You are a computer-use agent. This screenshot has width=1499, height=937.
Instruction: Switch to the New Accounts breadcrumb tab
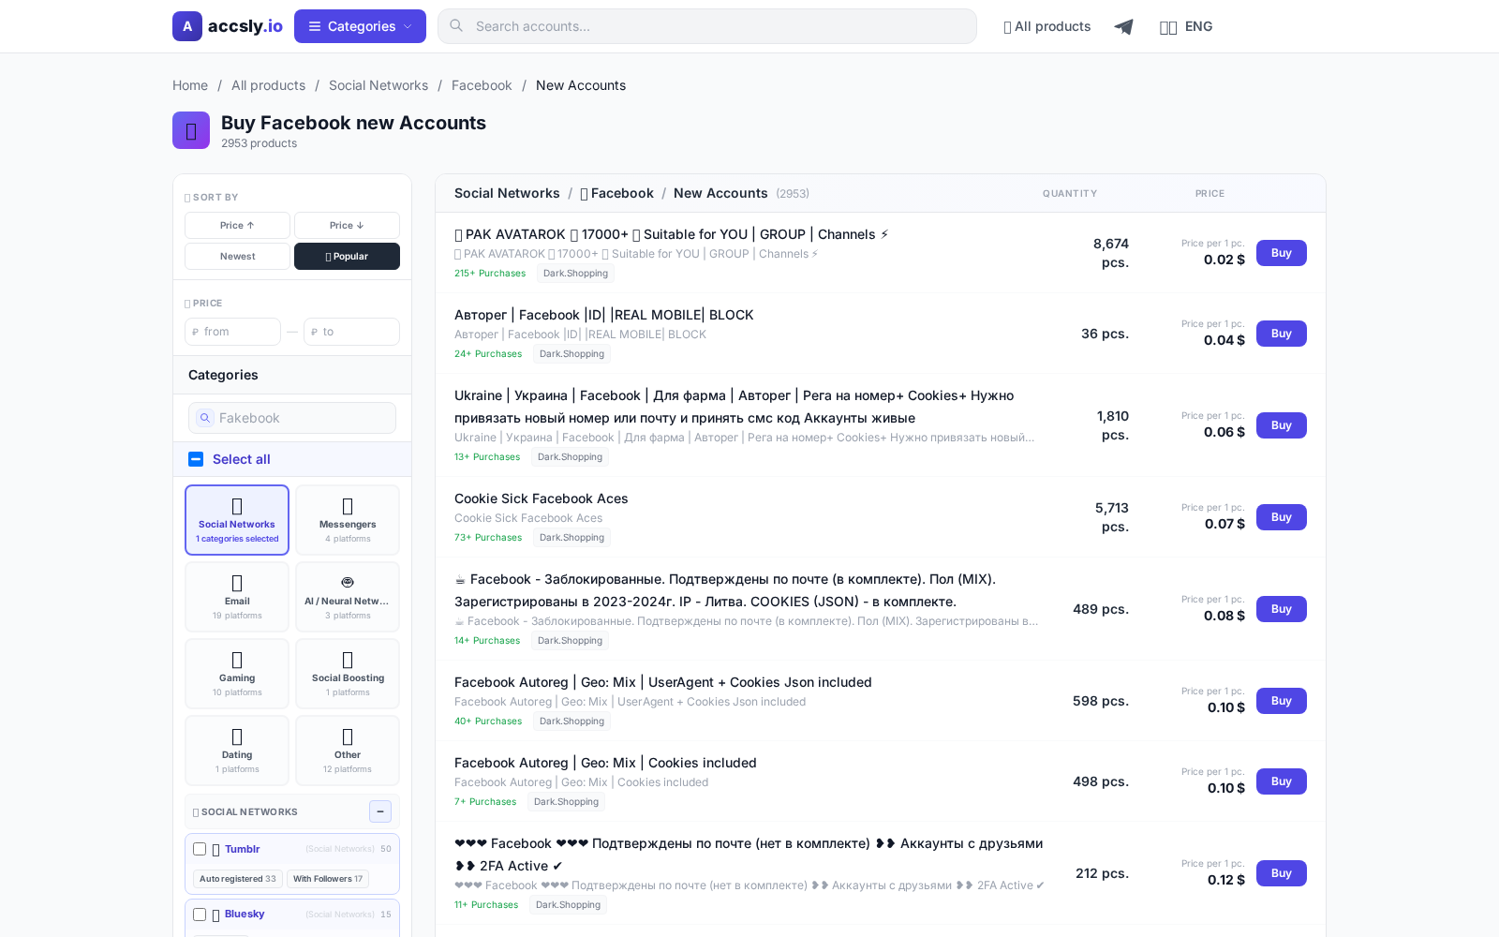pos(720,193)
